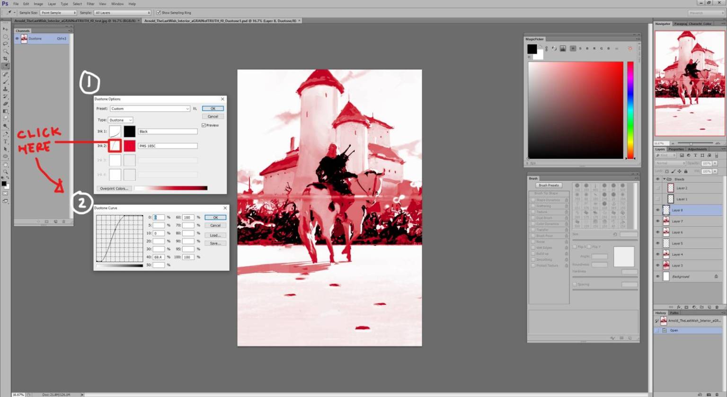
Task: Expand the Preset dropdown showing Custom
Action: tap(150, 109)
